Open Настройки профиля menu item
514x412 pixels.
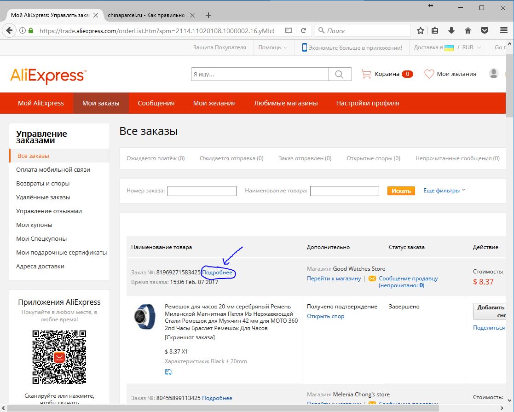[x=368, y=103]
